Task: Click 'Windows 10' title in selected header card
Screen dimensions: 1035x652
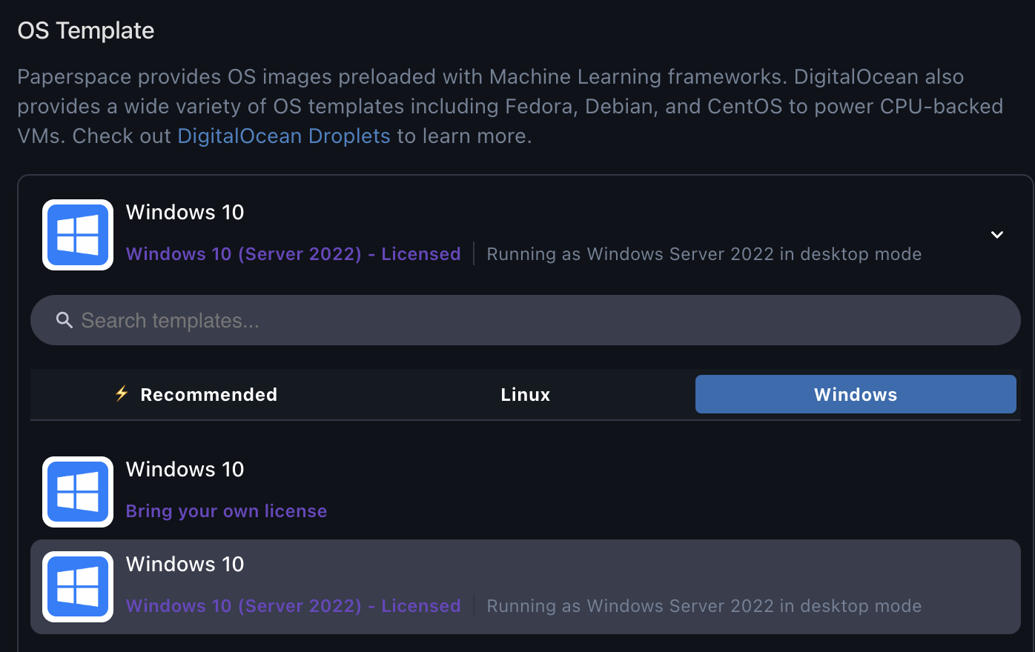Action: 185,213
